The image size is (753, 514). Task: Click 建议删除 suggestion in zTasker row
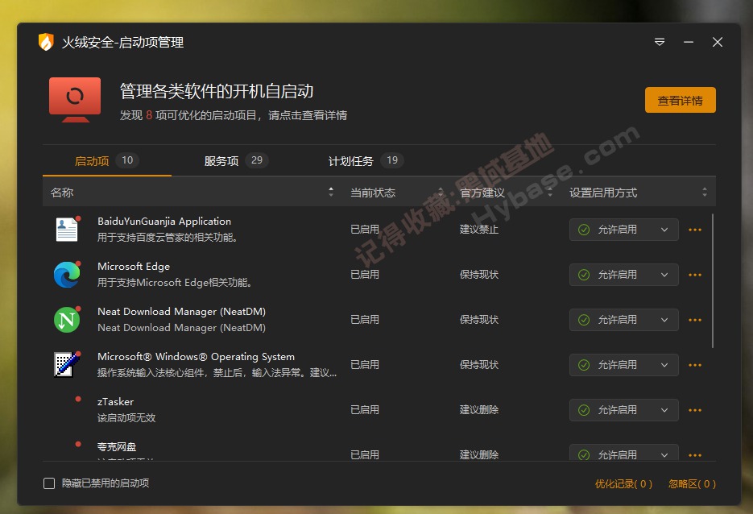point(479,410)
